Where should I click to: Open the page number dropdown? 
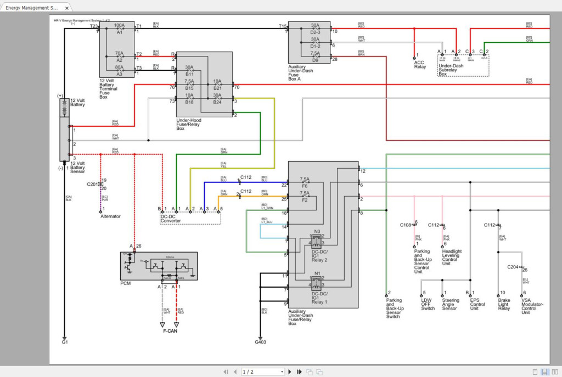[x=282, y=372]
